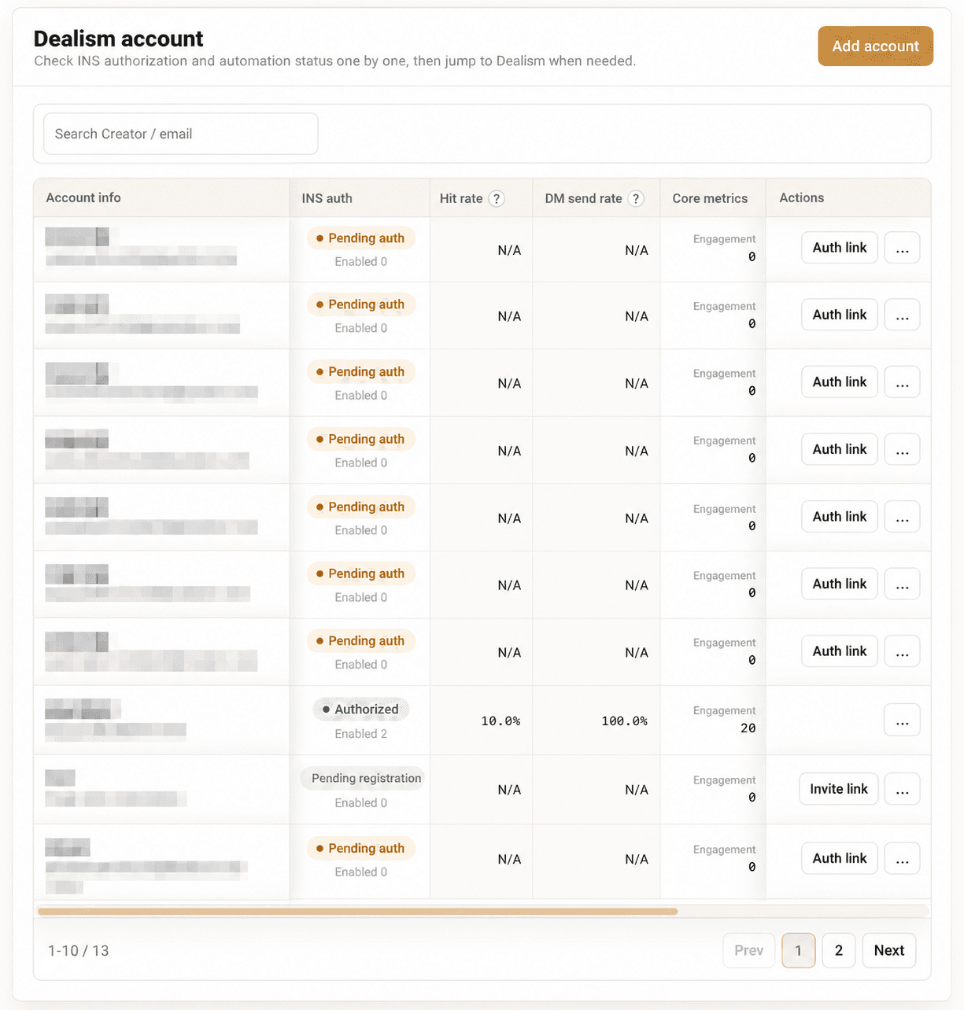Viewport: 964px width, 1010px height.
Task: Open more options beside the Invite link
Action: click(x=902, y=789)
